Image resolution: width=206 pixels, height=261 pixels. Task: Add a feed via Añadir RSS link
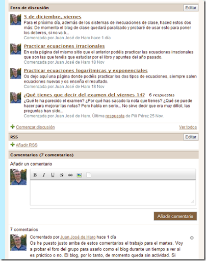[x=27, y=145]
